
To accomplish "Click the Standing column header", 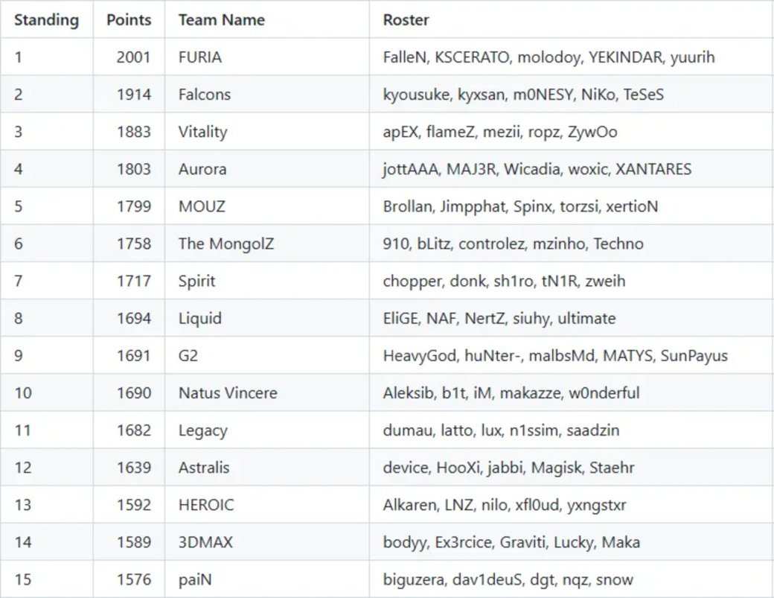I will [x=46, y=20].
